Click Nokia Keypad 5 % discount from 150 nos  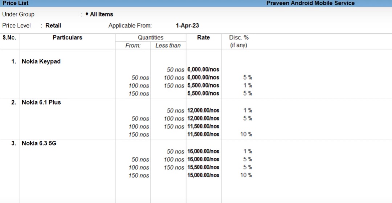point(248,93)
